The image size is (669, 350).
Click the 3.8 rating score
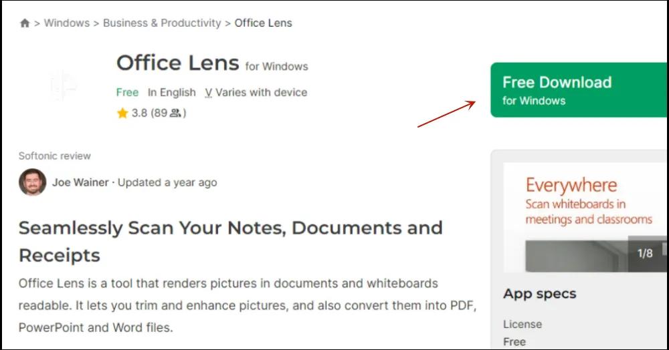point(139,113)
